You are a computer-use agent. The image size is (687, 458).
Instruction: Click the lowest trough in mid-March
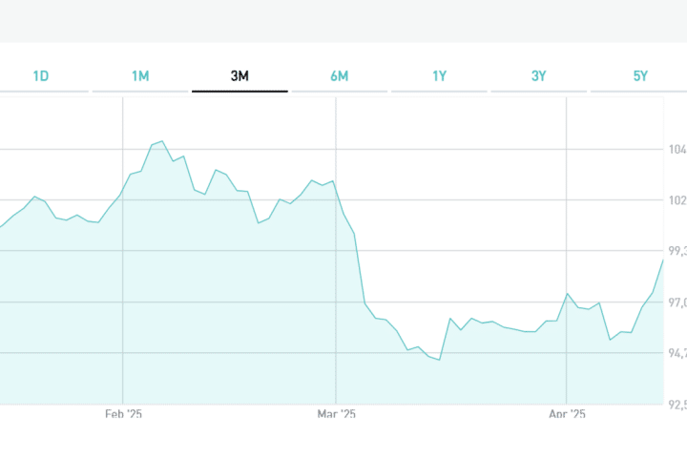point(439,360)
